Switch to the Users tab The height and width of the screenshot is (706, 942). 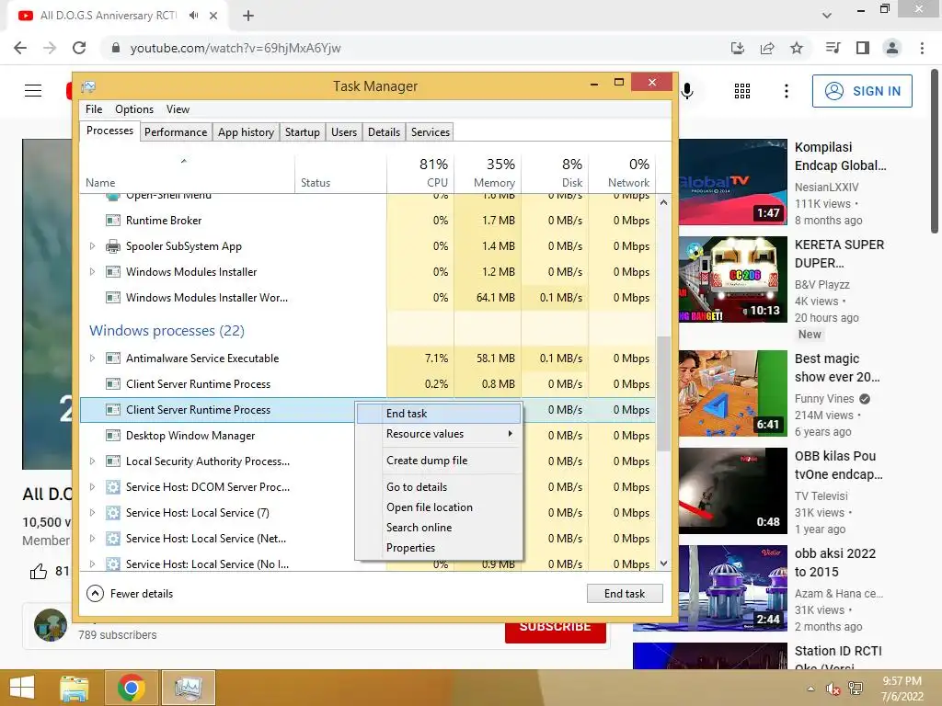tap(344, 132)
